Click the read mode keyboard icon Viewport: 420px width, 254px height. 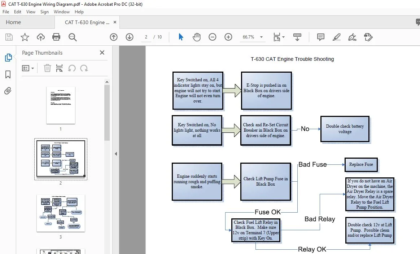coord(297,37)
